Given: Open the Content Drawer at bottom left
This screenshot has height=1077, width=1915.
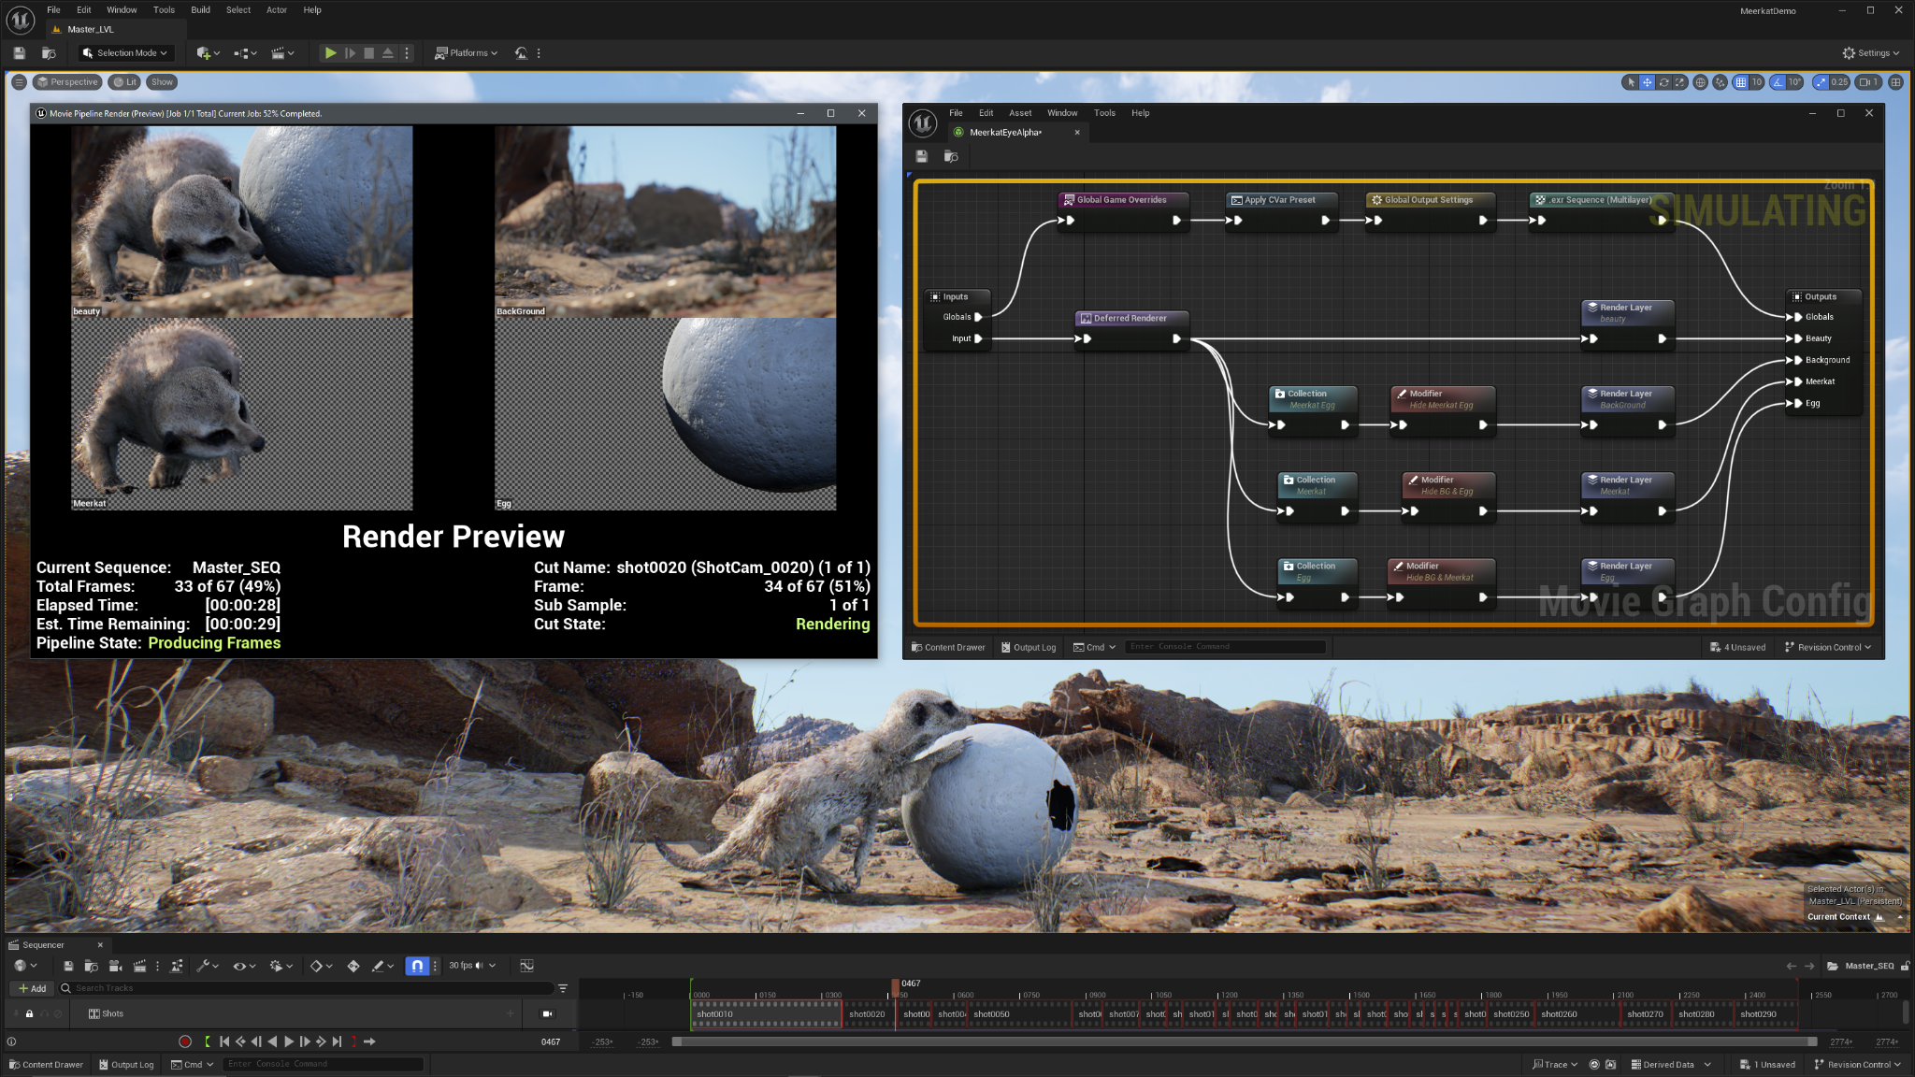Looking at the screenshot, I should [x=47, y=1064].
